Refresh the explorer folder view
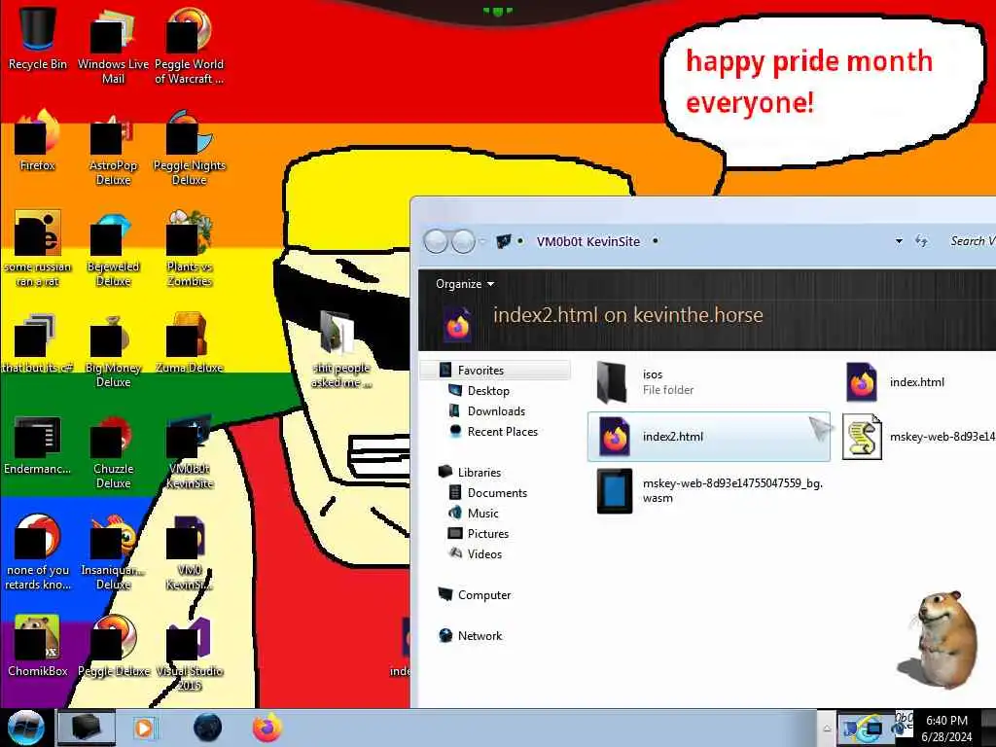Viewport: 996px width, 747px height. (x=922, y=241)
